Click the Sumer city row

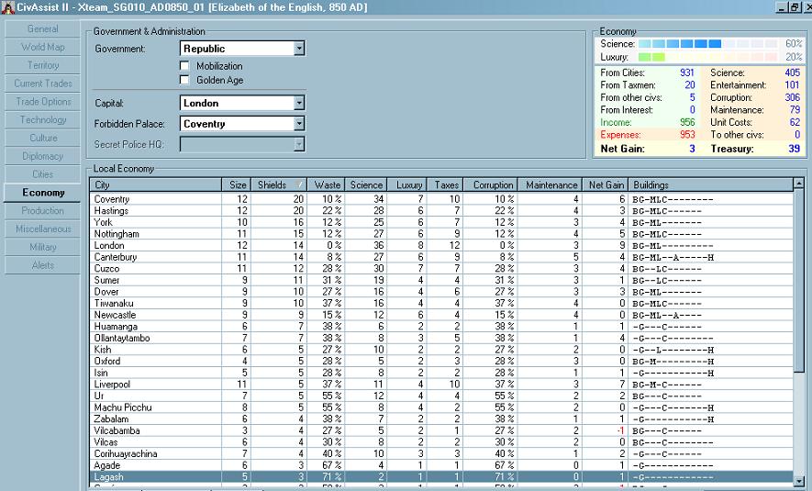point(441,280)
